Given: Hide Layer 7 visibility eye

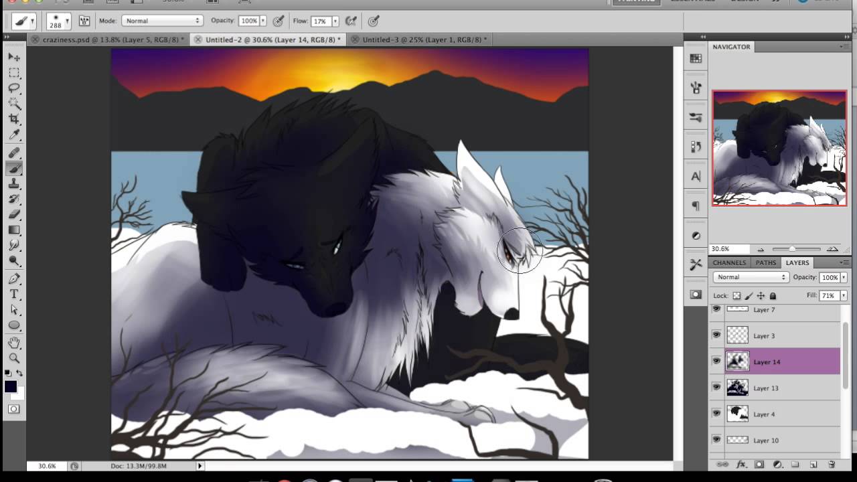Looking at the screenshot, I should point(716,309).
